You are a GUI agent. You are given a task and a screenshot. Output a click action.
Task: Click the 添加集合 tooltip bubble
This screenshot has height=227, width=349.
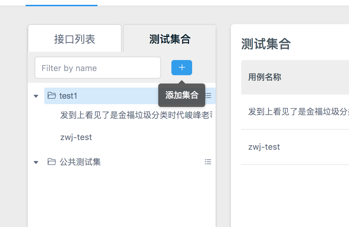click(x=182, y=95)
